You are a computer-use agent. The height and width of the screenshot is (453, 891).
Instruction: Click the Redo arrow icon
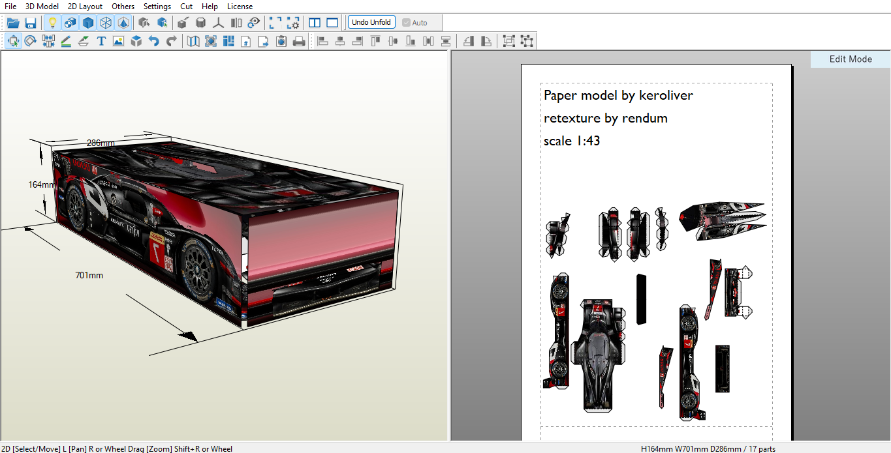171,41
